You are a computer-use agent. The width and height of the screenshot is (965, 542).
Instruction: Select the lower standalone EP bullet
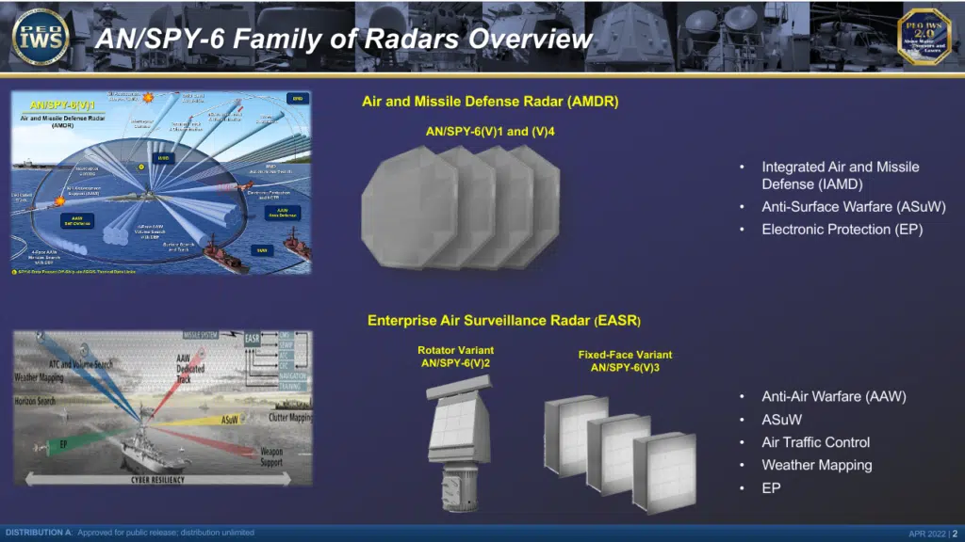point(771,488)
